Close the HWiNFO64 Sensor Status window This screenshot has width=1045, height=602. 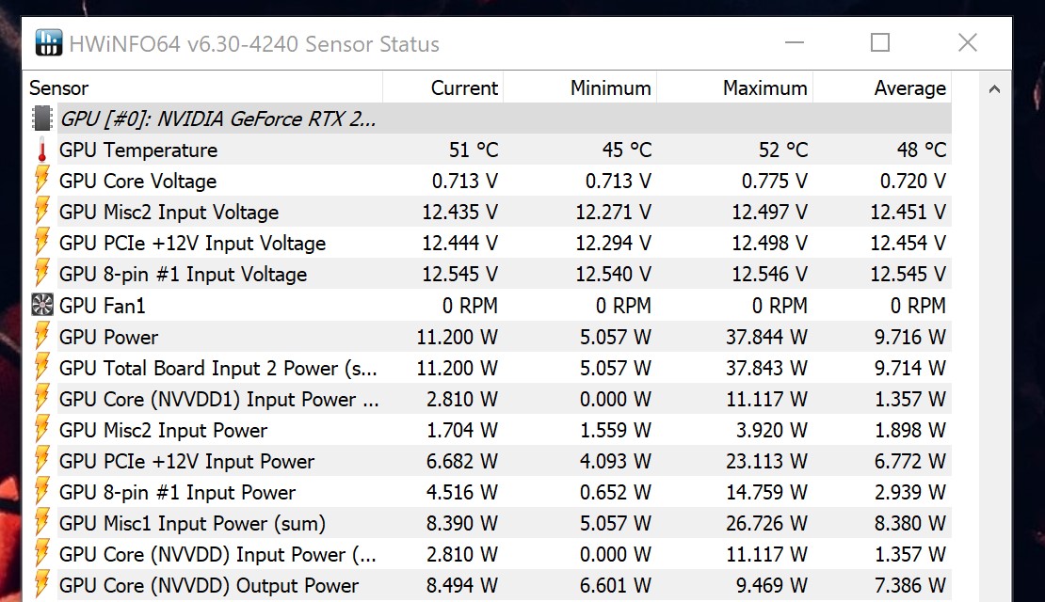pyautogui.click(x=968, y=42)
